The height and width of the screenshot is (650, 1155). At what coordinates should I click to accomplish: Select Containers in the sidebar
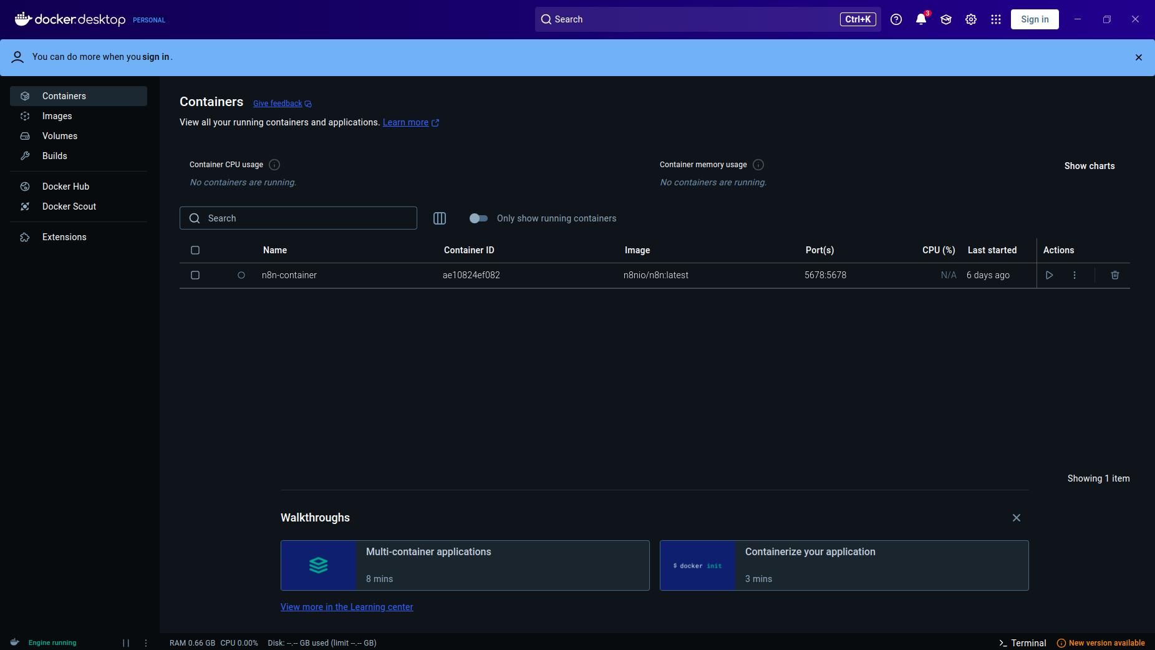(x=64, y=96)
